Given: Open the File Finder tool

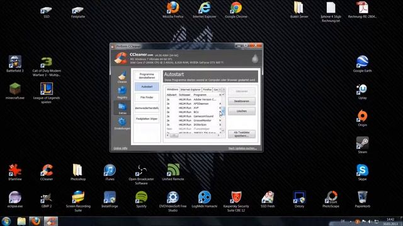Looking at the screenshot, I should coord(147,97).
